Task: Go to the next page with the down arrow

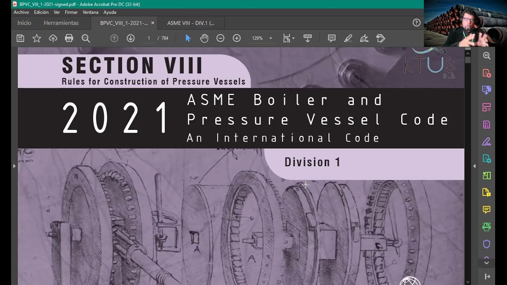Action: tap(130, 38)
